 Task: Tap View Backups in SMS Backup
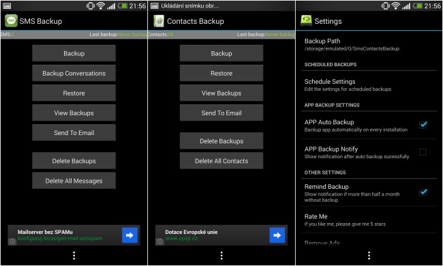pyautogui.click(x=74, y=113)
